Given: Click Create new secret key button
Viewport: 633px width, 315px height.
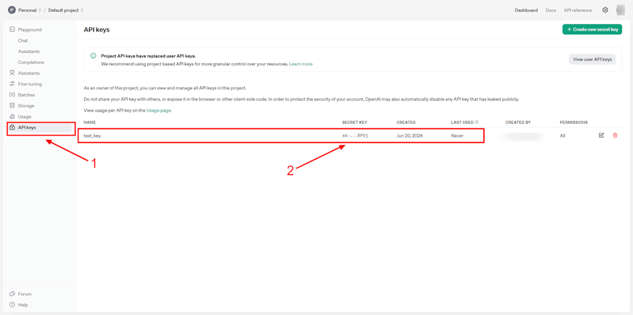Looking at the screenshot, I should (592, 30).
